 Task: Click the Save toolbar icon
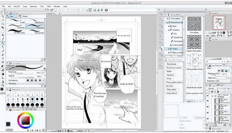[x=55, y=10]
